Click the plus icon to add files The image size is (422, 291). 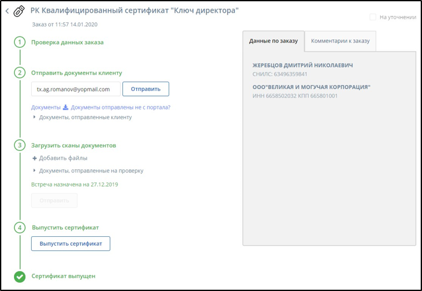tap(34, 158)
